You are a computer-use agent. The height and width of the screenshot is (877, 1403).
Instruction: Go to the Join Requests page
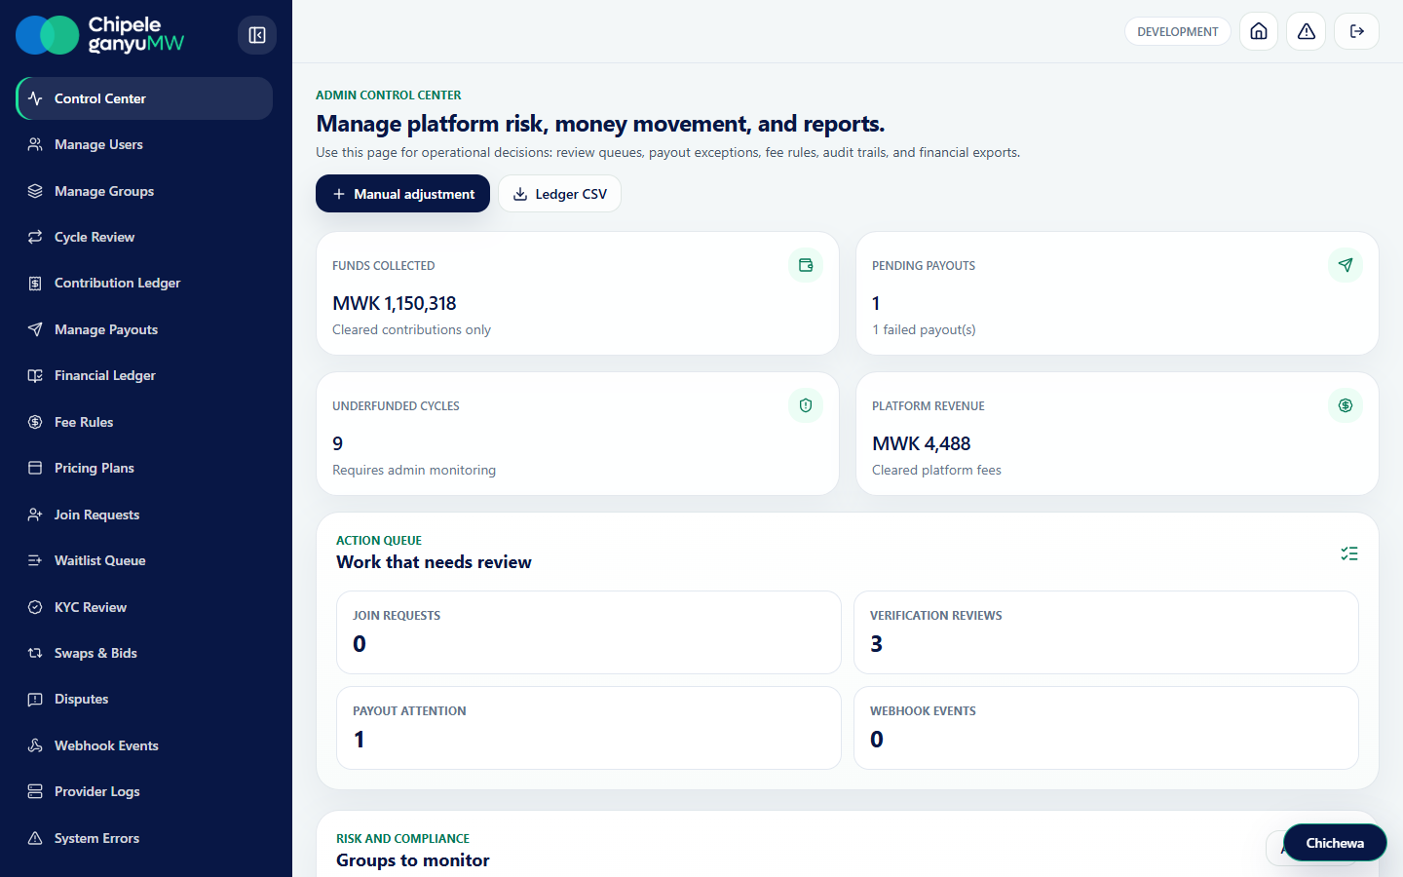coord(144,515)
